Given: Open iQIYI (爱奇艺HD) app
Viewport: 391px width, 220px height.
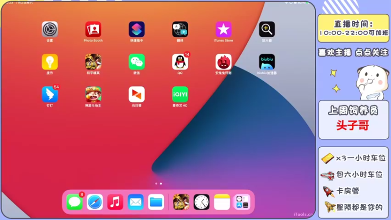Looking at the screenshot, I should pos(180,94).
